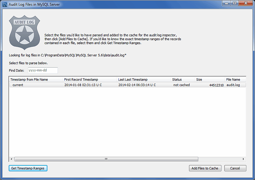Sort by Status column header
Screen dimensions: 255x180
[183, 80]
